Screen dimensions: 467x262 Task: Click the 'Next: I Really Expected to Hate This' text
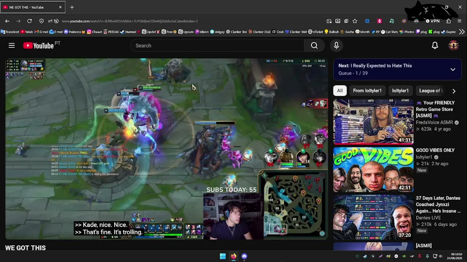(375, 66)
